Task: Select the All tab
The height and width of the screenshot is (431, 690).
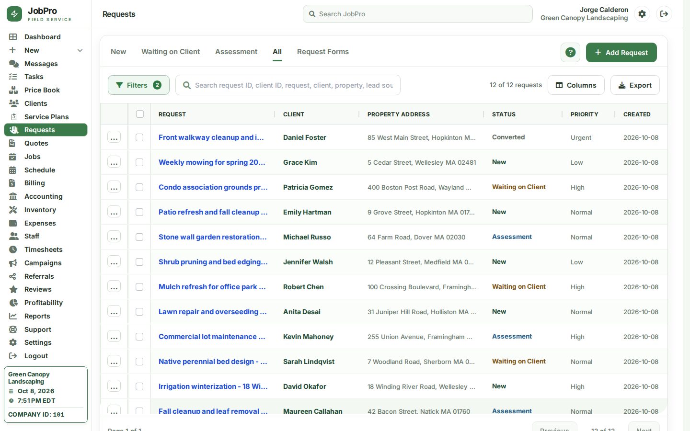Action: point(277,52)
